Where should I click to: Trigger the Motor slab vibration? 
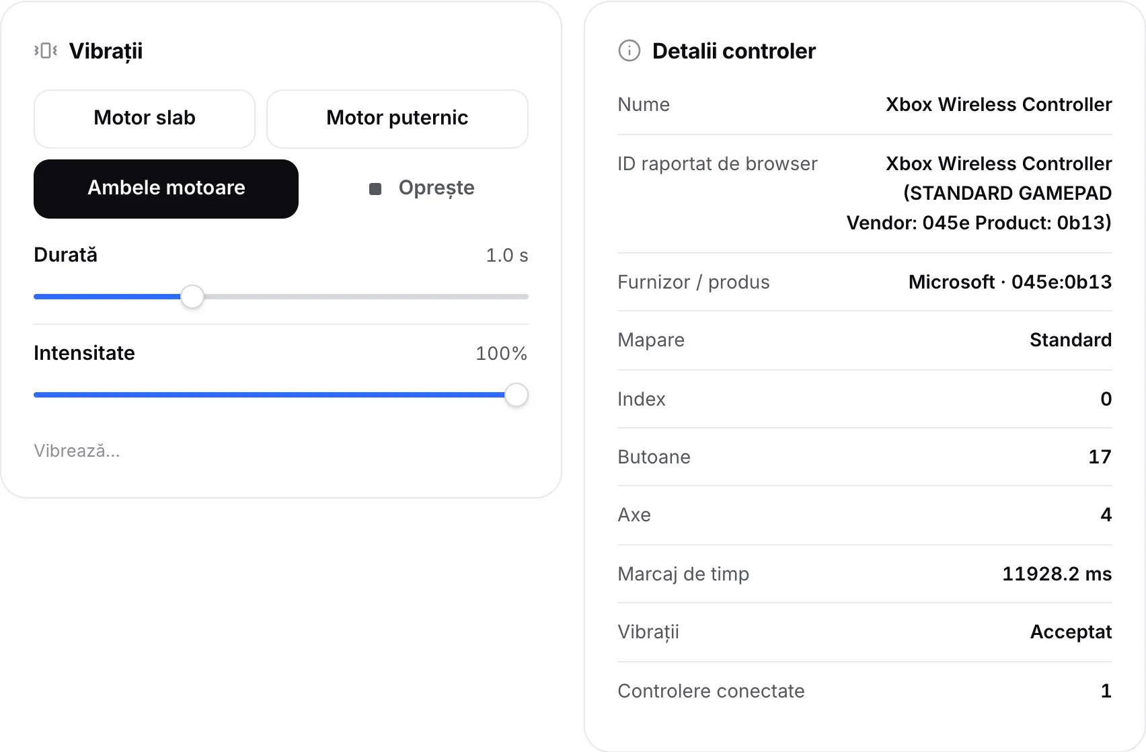[x=145, y=118]
